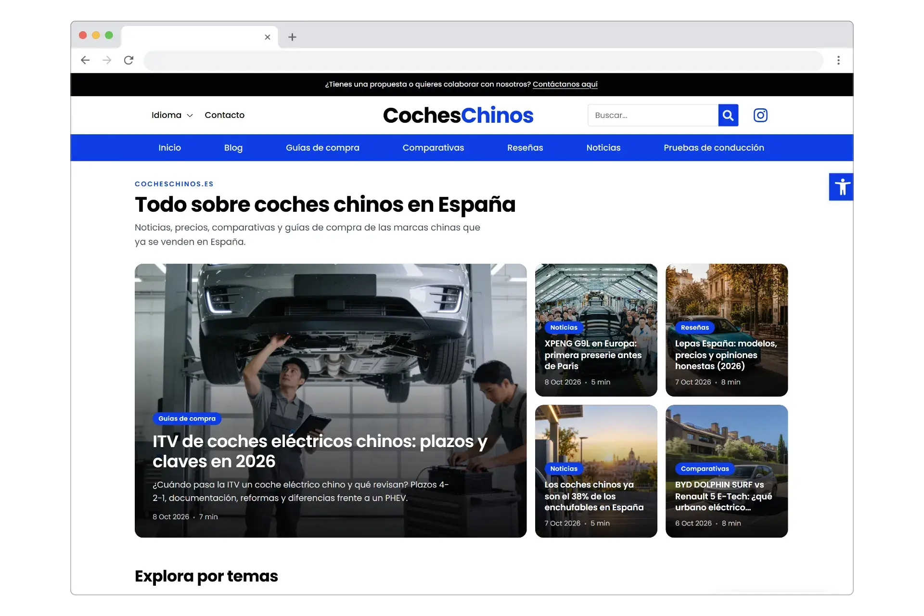
Task: Click the COCHESCHINOS.ES label above heading
Action: [174, 184]
